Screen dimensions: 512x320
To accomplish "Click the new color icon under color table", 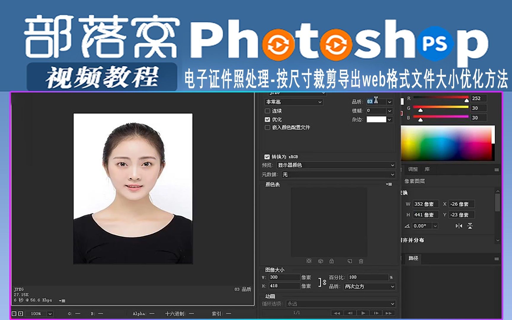I will [350, 261].
